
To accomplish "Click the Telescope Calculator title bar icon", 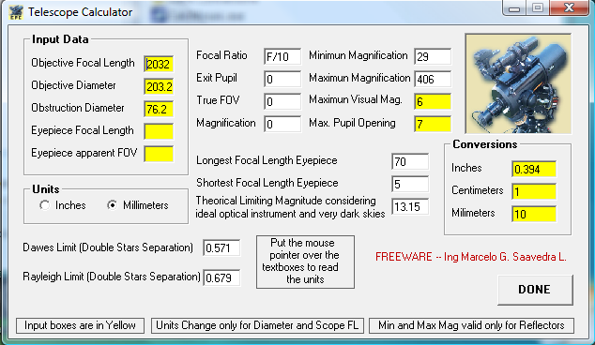I will [16, 12].
